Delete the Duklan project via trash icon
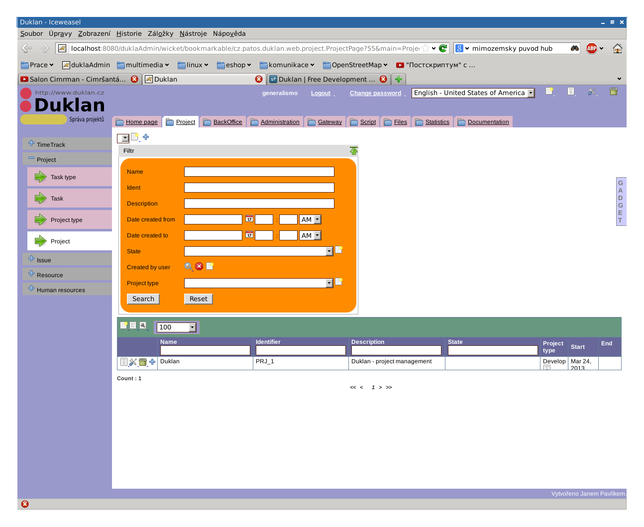The height and width of the screenshot is (527, 644). 142,362
